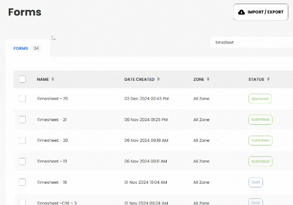The image size is (293, 205).
Task: Click Submitted badge for Timesheet - 19
Action: (x=260, y=162)
